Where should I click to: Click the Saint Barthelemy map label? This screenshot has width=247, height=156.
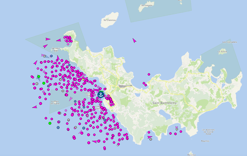pos(164,103)
